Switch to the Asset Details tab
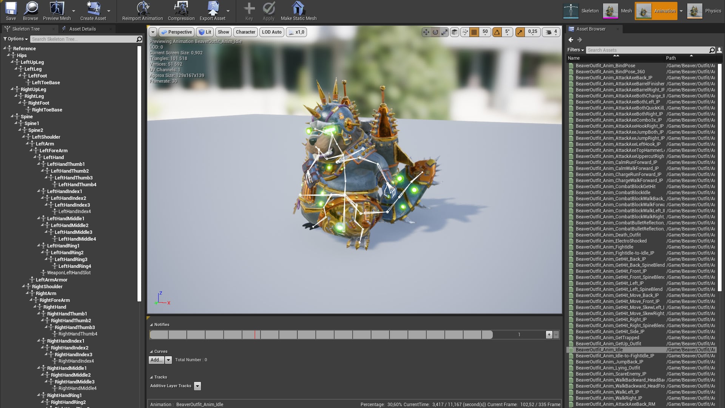Image resolution: width=725 pixels, height=408 pixels. [82, 29]
